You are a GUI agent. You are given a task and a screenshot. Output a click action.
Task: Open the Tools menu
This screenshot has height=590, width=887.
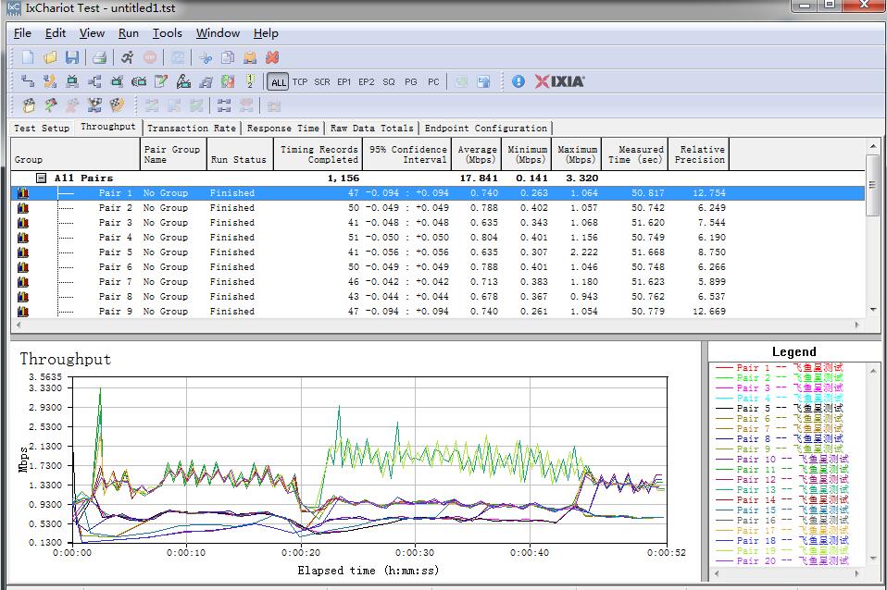point(168,33)
